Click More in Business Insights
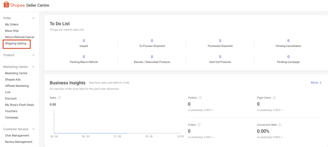 click(x=316, y=83)
